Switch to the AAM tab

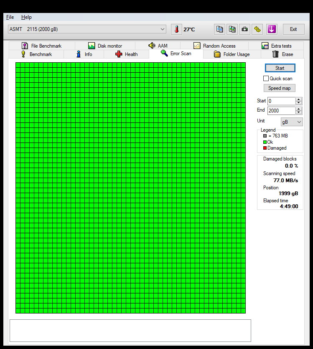[158, 46]
